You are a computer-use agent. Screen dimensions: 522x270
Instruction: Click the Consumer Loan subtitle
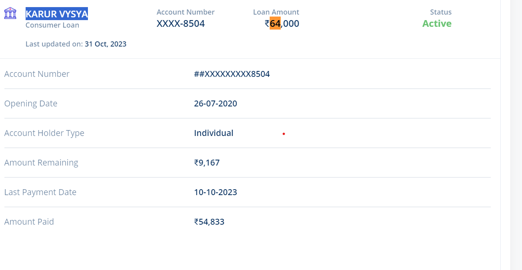(52, 25)
